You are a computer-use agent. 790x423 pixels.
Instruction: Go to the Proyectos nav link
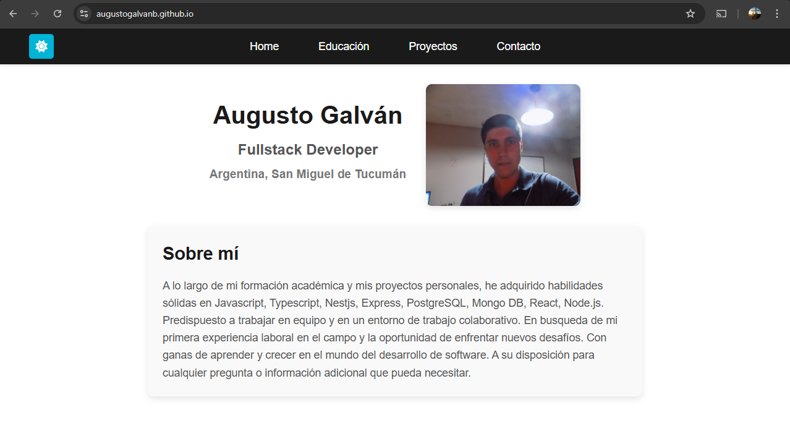click(433, 46)
